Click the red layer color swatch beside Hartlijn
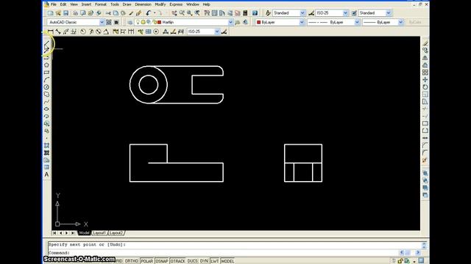471x264 pixels. 160,22
